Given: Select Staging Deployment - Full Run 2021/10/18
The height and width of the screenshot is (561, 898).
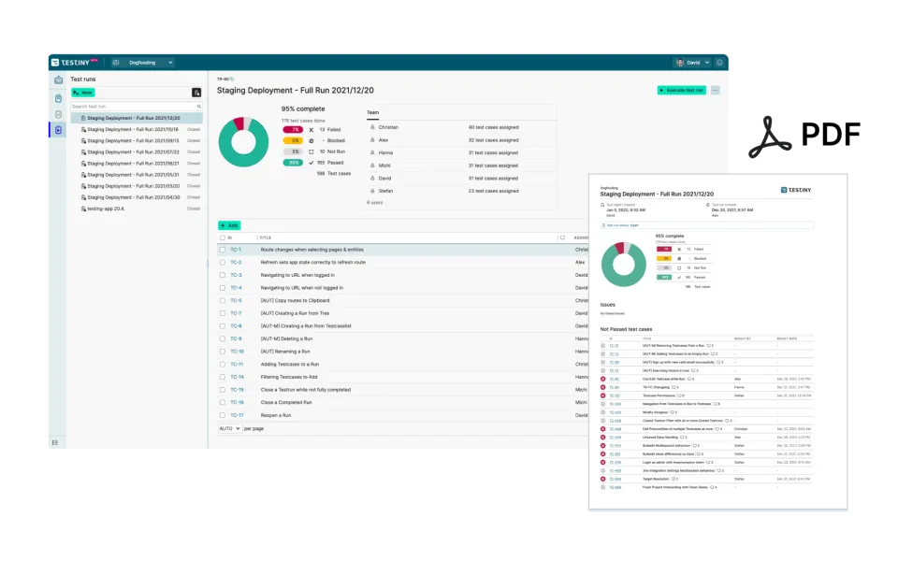Looking at the screenshot, I should click(x=132, y=129).
